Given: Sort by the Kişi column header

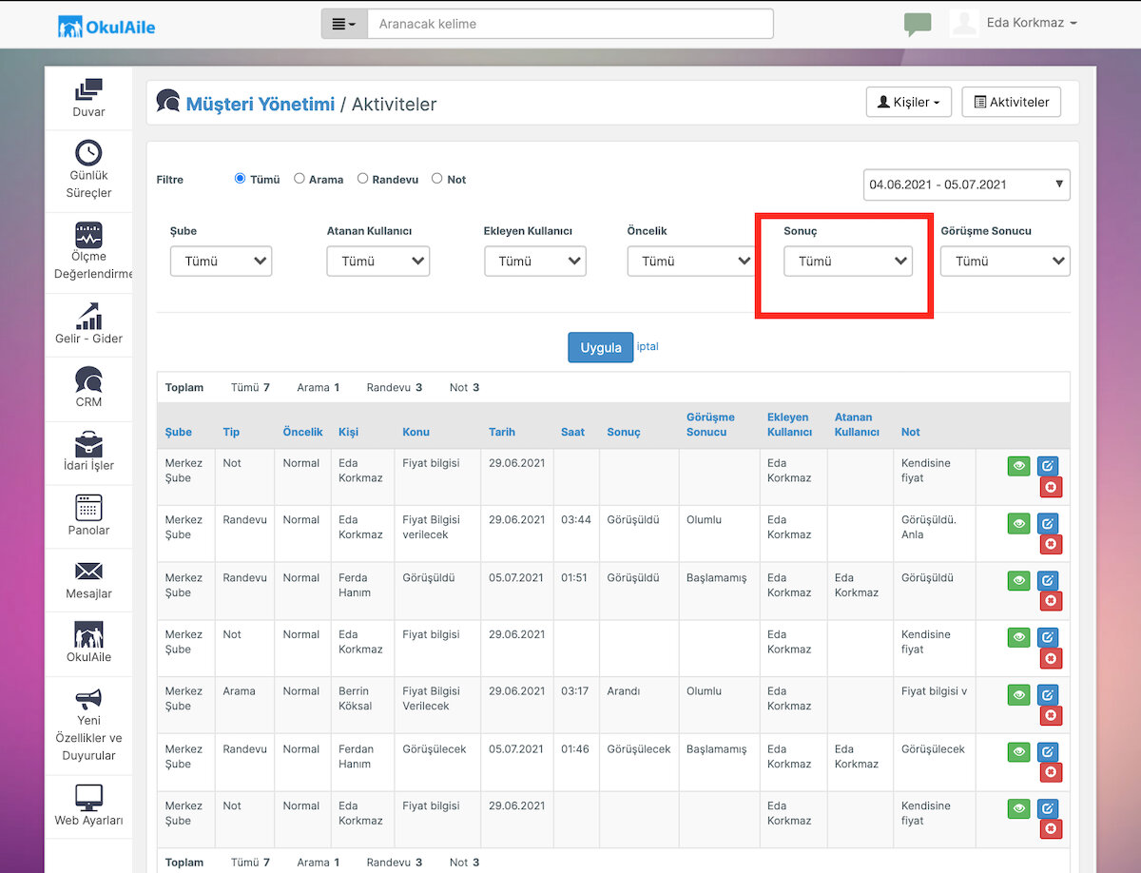Looking at the screenshot, I should point(349,432).
